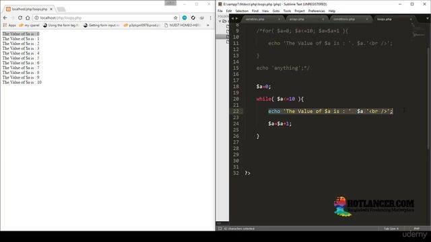
Task: Open the View menu
Action: tap(265, 11)
